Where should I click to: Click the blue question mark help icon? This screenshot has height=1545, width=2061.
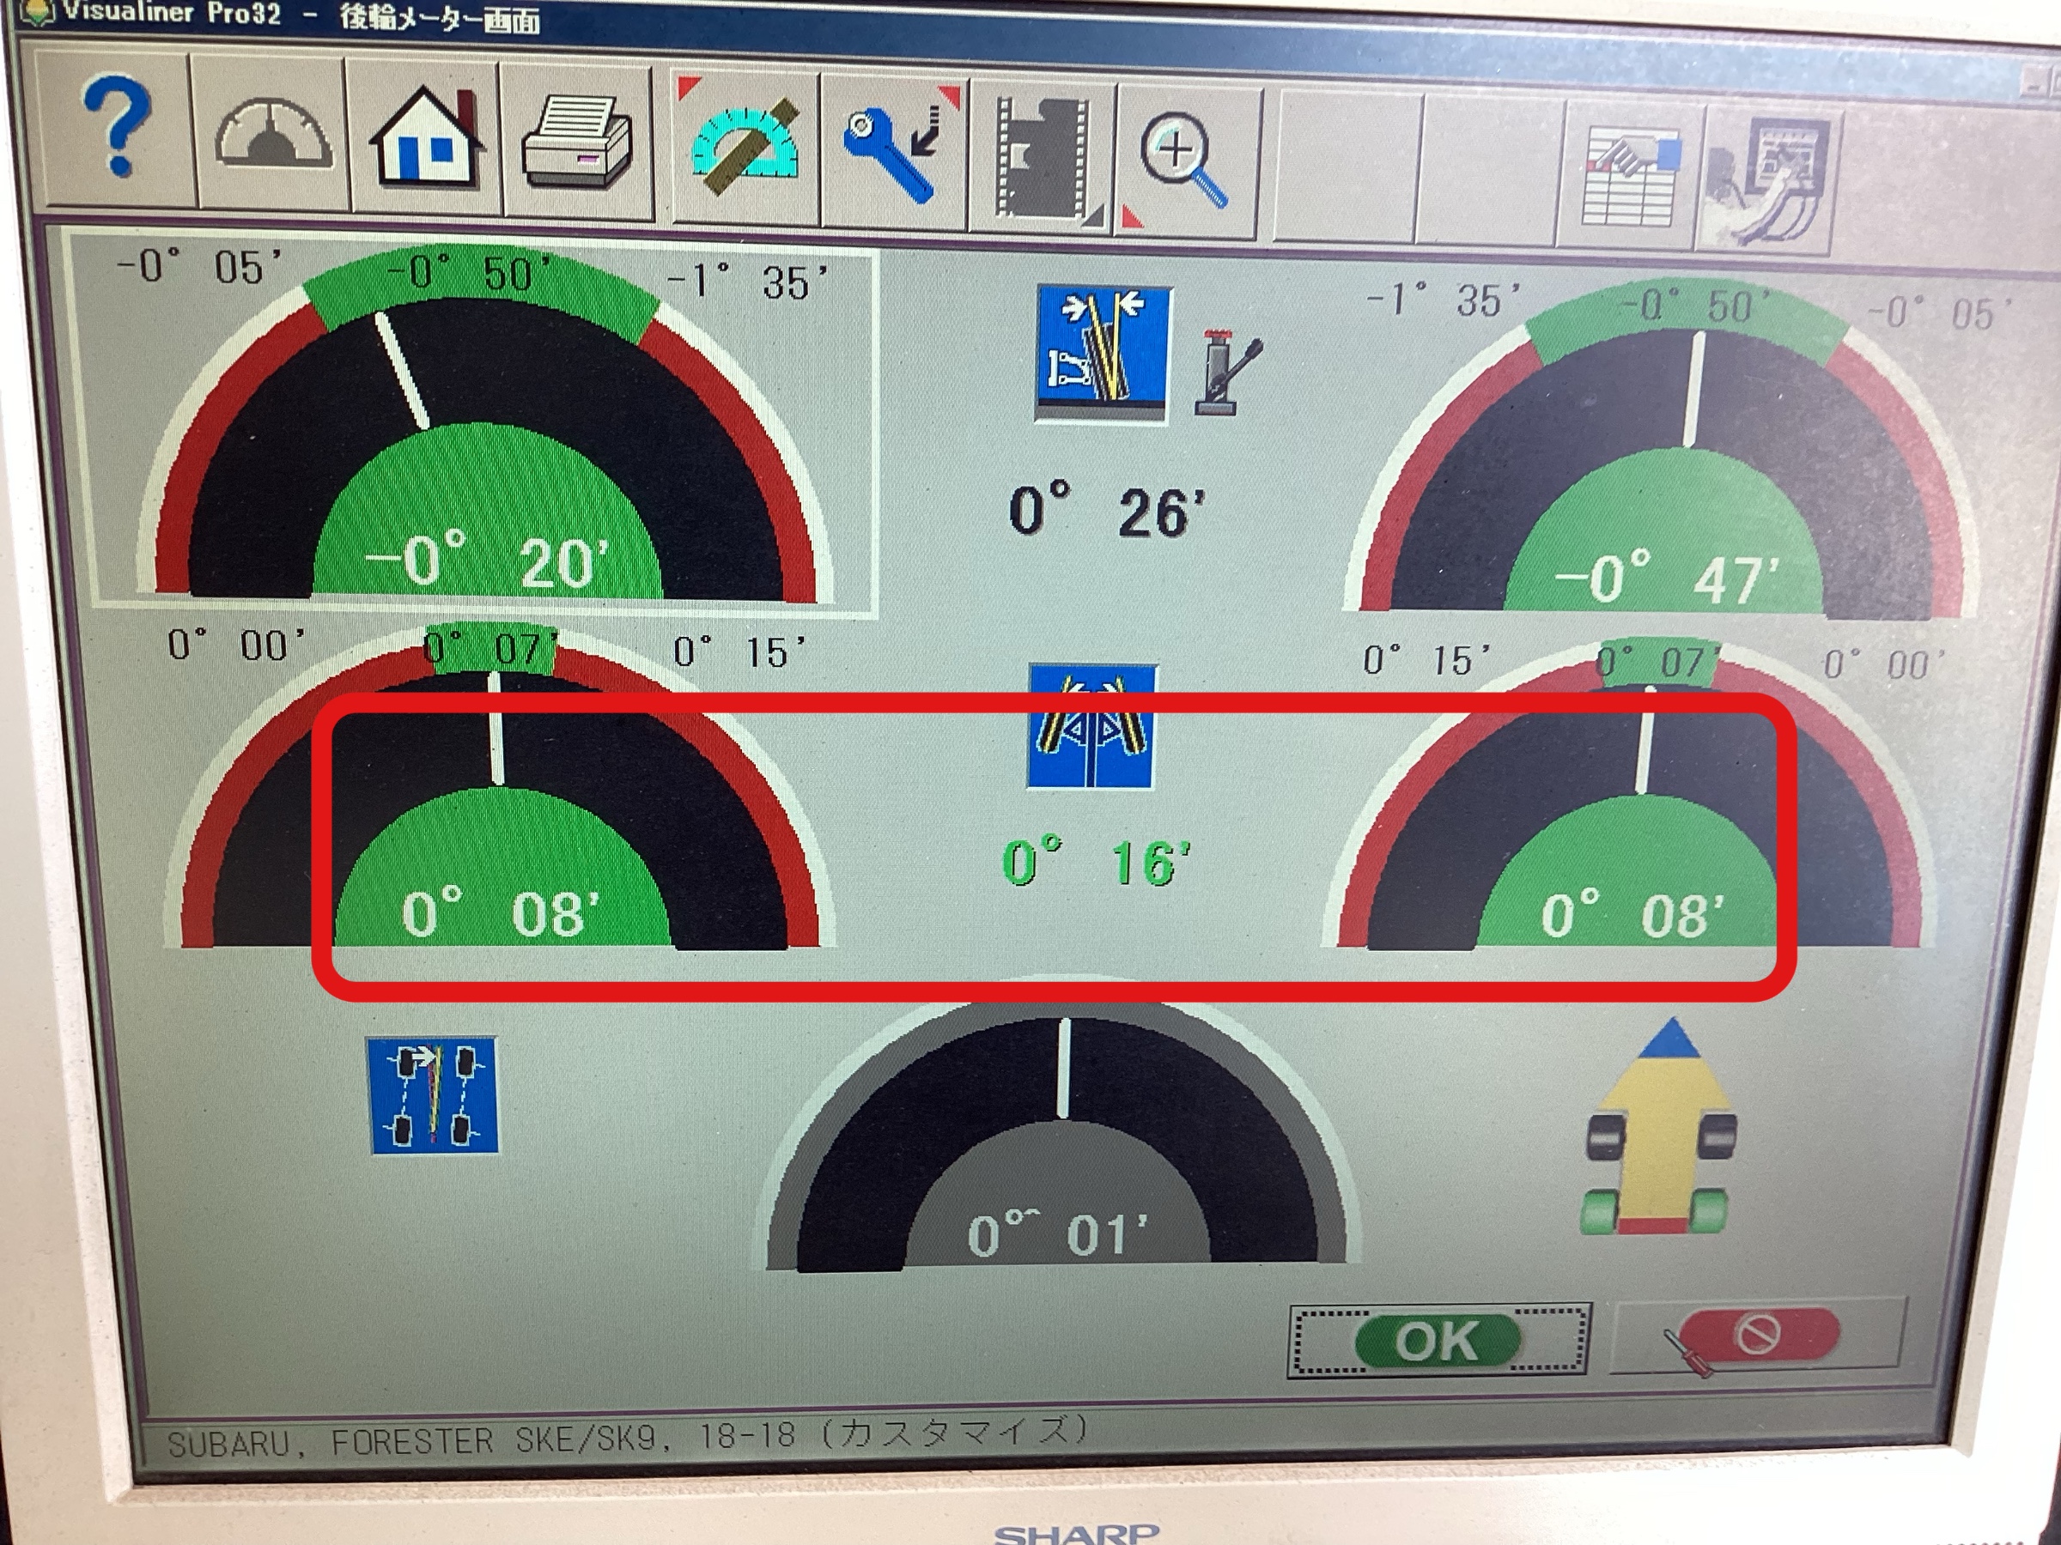click(116, 129)
